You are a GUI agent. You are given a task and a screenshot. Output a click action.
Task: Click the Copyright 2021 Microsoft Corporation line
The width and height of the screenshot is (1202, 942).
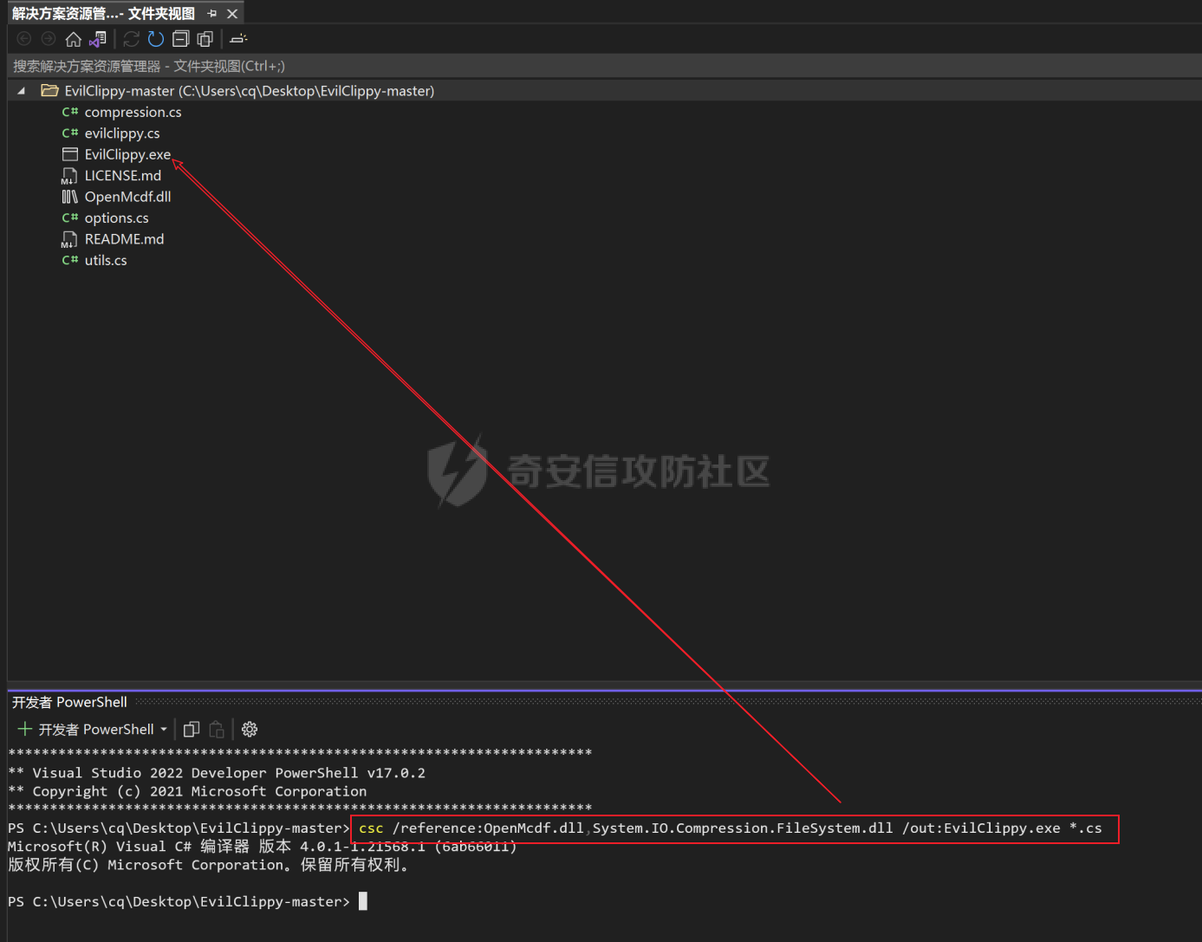187,791
